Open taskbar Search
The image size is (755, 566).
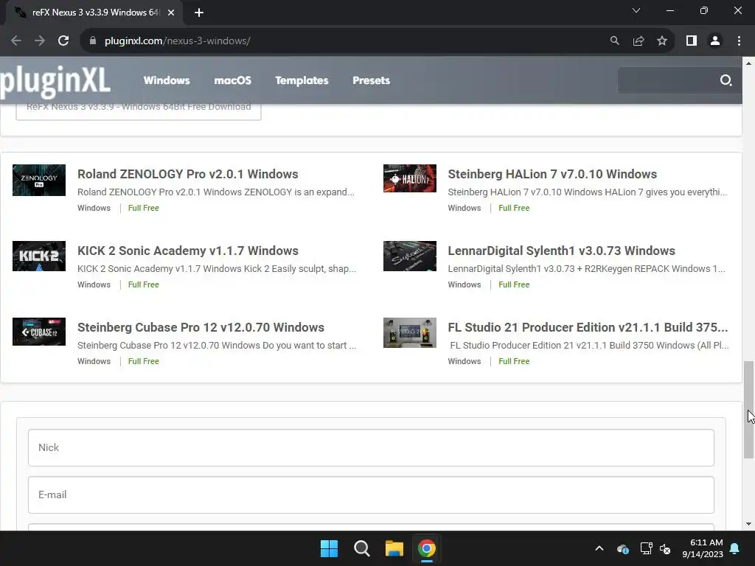[361, 548]
